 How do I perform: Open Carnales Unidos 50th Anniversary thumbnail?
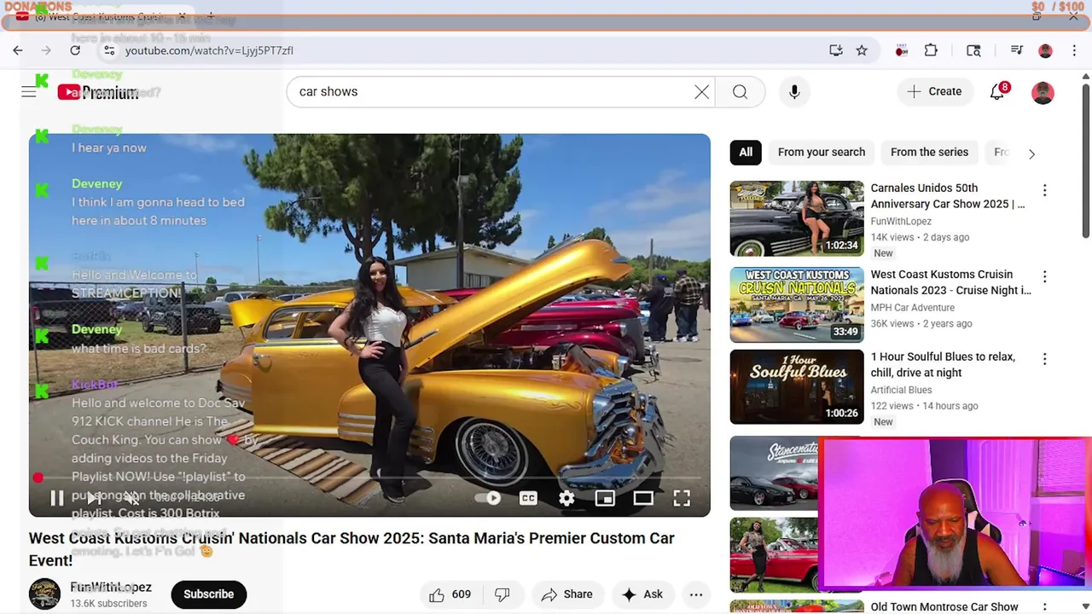(797, 218)
